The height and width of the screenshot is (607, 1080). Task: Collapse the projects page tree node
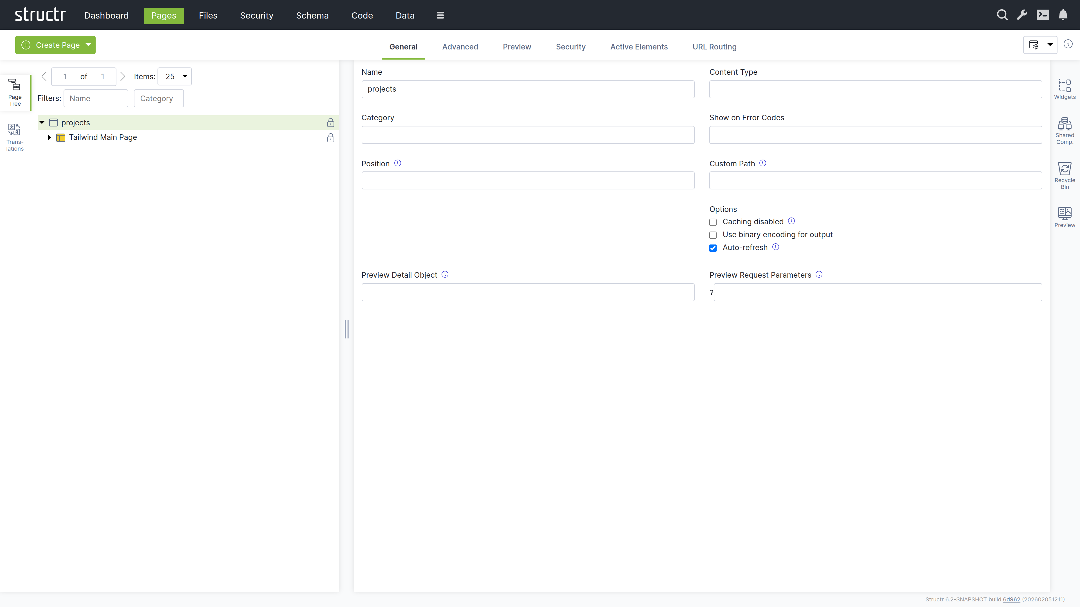(x=42, y=122)
